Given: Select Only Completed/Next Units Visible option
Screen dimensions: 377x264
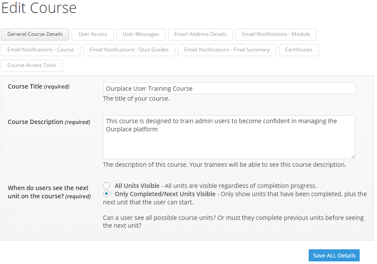Looking at the screenshot, I should pyautogui.click(x=106, y=194).
